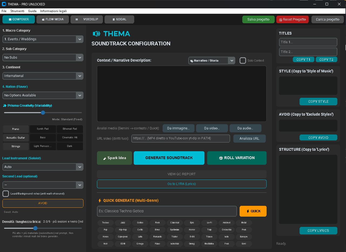Toggle the Synth Pad instrument
Image resolution: width=346 pixels, height=252 pixels.
click(x=43, y=129)
